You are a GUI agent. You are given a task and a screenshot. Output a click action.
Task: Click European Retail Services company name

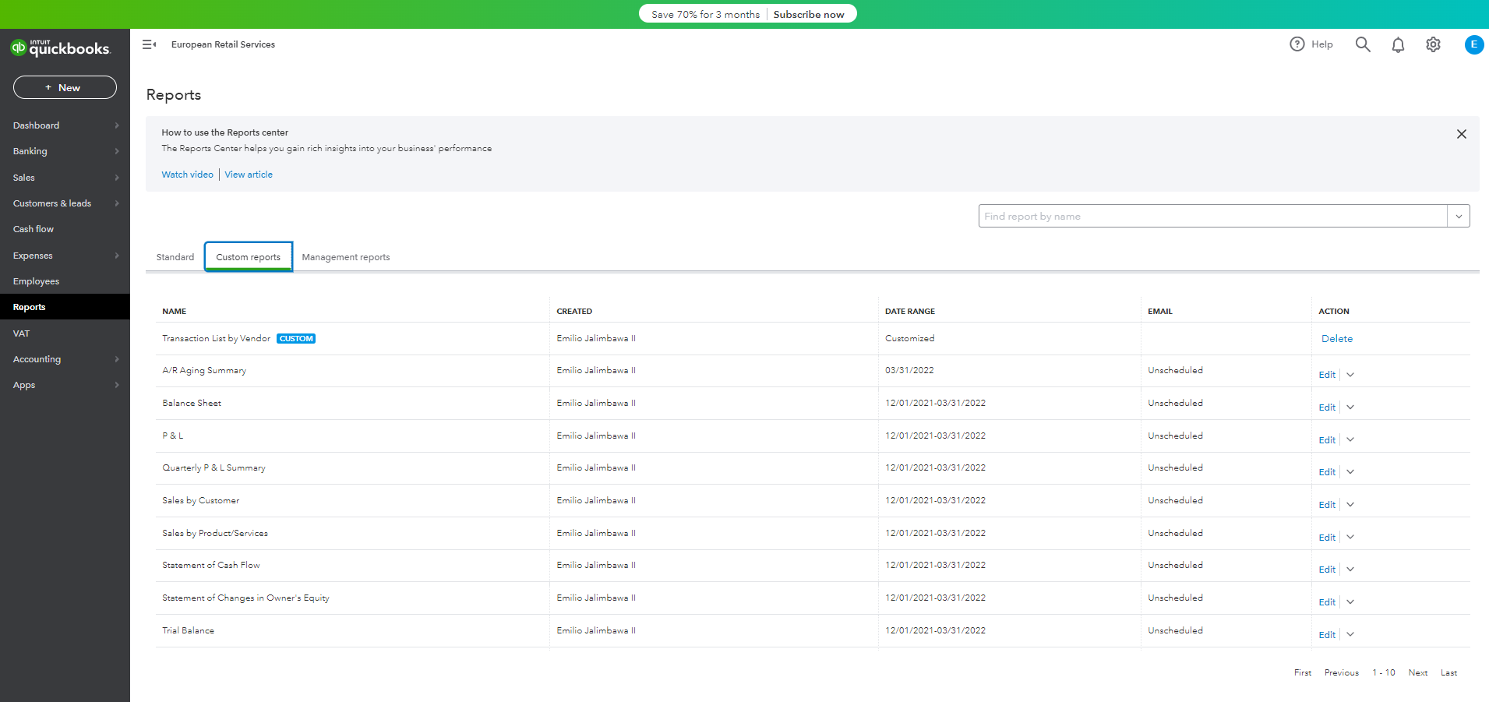[x=223, y=44]
